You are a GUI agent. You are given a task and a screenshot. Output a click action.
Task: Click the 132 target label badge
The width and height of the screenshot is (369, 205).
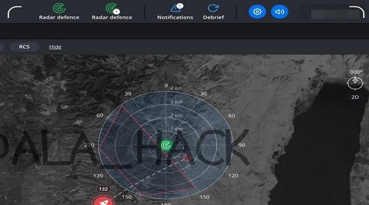pyautogui.click(x=103, y=189)
